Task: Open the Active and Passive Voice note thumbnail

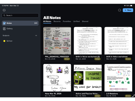Action: [x=88, y=78]
